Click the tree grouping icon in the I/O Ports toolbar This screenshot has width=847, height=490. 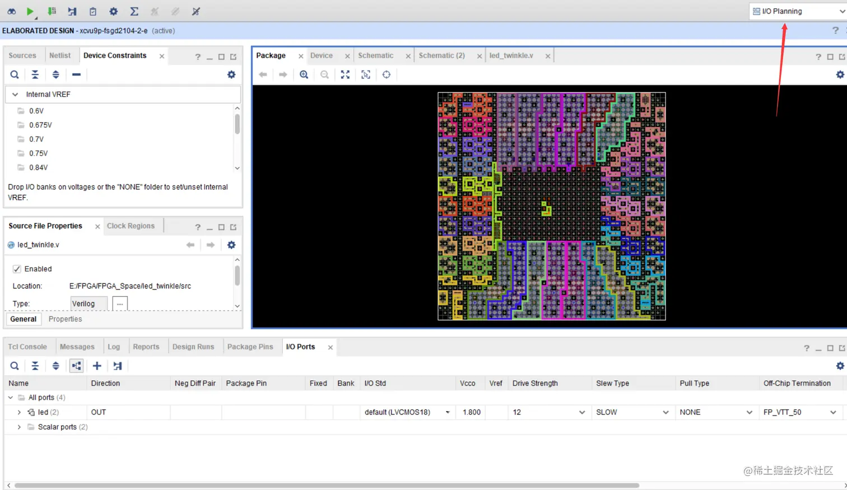(76, 366)
